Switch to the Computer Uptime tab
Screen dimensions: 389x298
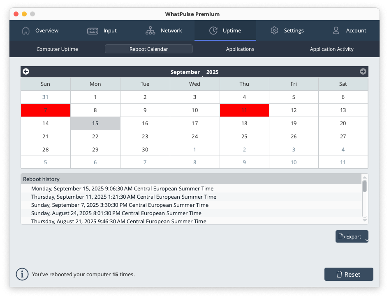coord(57,49)
